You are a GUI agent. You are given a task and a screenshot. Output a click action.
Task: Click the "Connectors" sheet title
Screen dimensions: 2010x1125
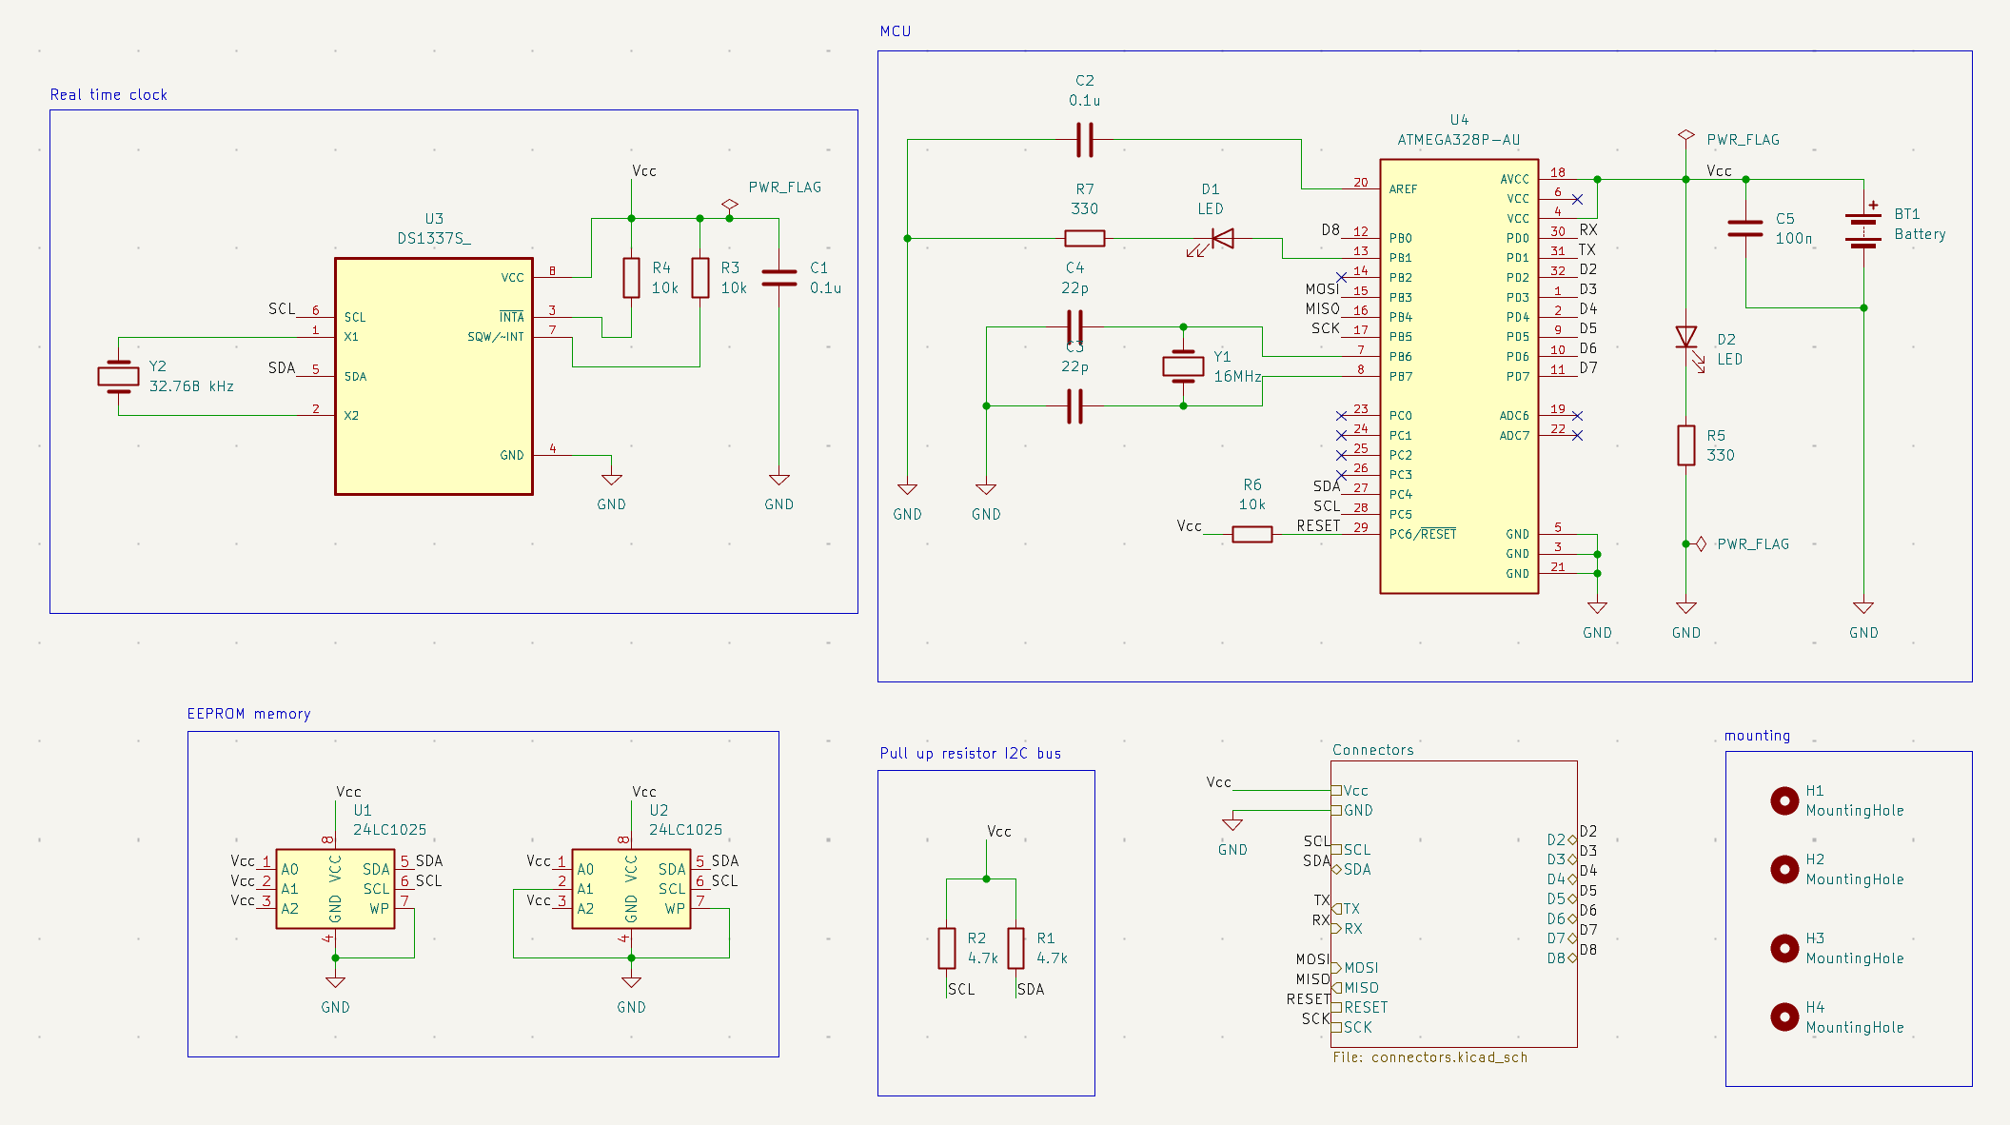point(1372,750)
